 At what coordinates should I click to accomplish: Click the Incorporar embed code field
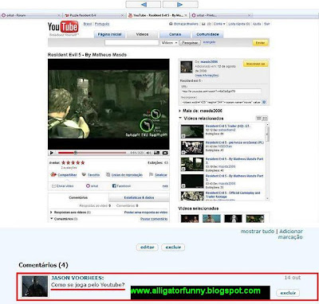[221, 102]
